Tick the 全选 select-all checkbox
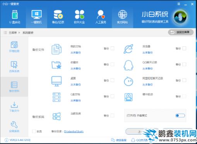 (x=34, y=132)
